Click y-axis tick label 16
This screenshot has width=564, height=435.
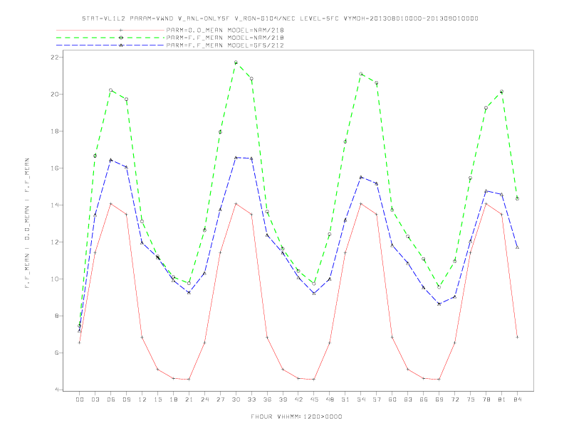click(x=54, y=168)
